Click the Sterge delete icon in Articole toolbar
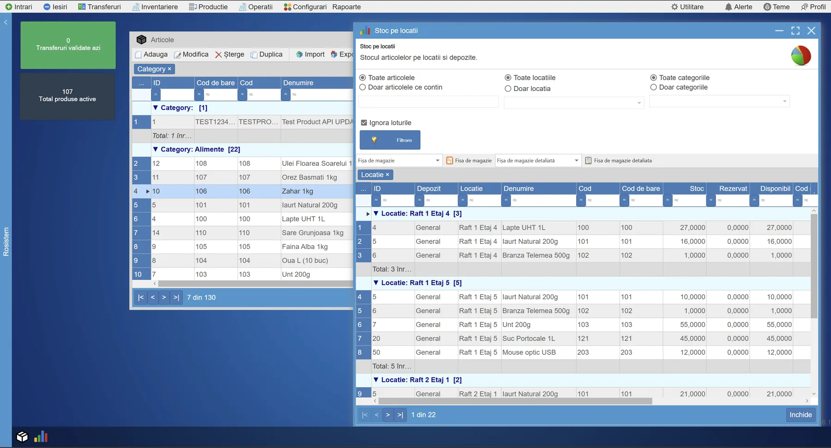This screenshot has height=448, width=831. point(218,54)
